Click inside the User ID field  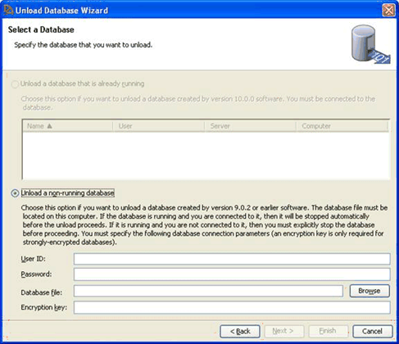(x=232, y=259)
